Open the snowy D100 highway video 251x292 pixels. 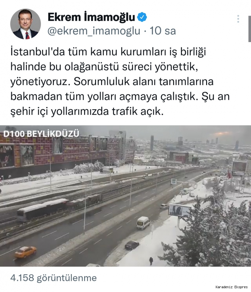pyautogui.click(x=125, y=196)
